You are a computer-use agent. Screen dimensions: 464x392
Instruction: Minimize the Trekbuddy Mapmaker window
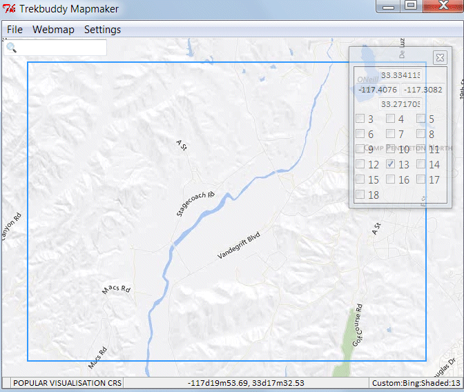(x=389, y=6)
